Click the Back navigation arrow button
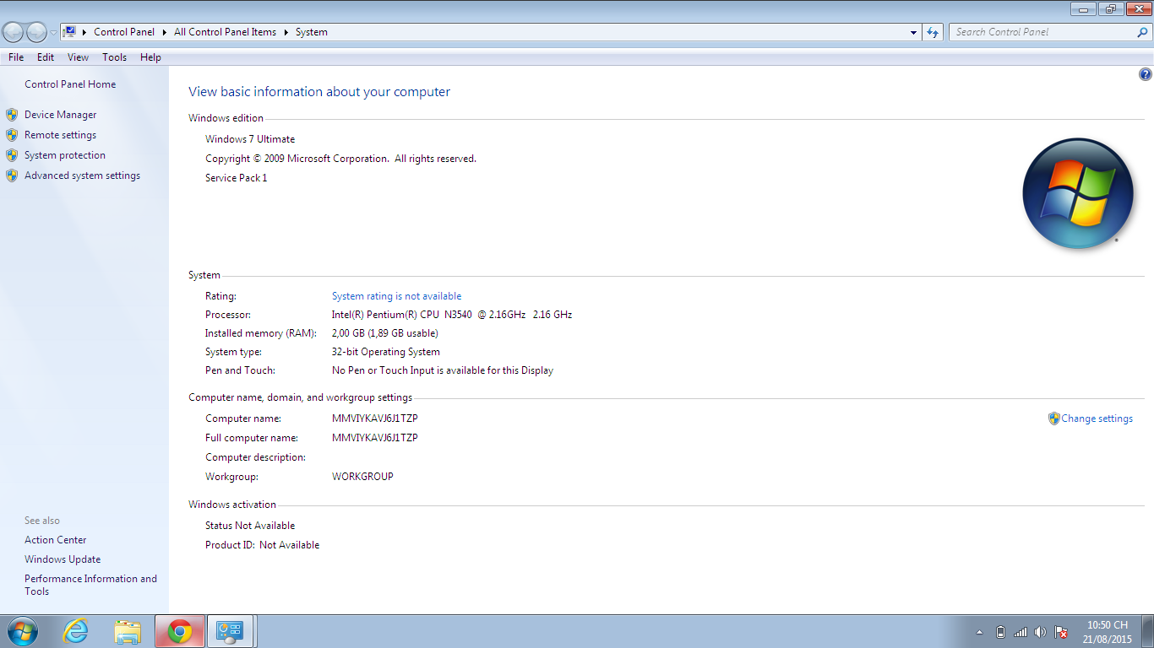 pos(14,32)
